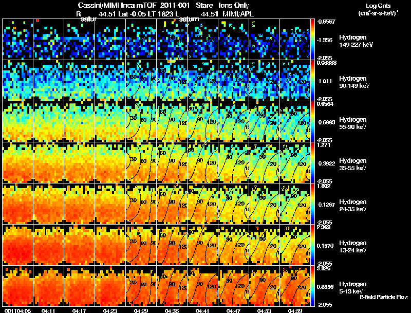Click the Hydrogen 24-35 keV row label

point(353,206)
